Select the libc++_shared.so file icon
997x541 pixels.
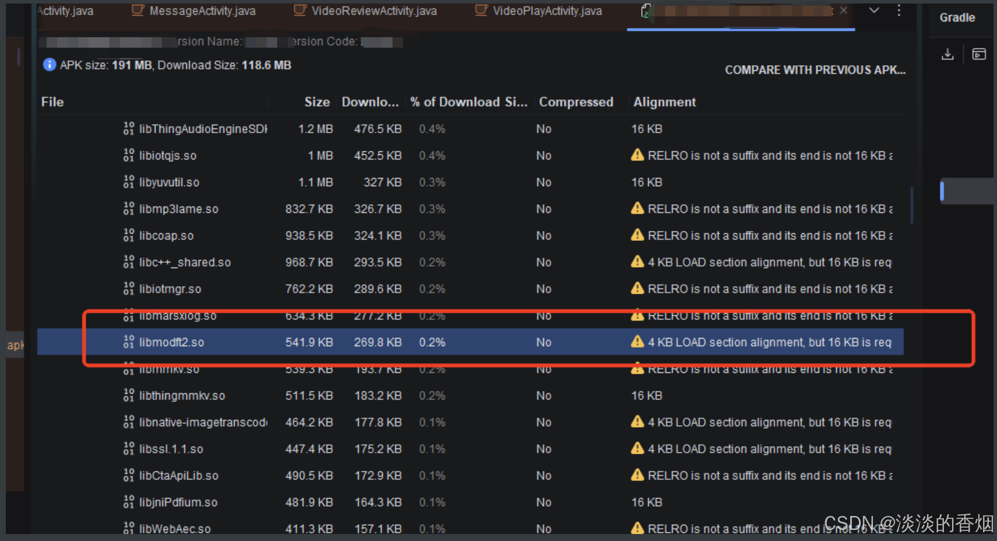(x=129, y=262)
